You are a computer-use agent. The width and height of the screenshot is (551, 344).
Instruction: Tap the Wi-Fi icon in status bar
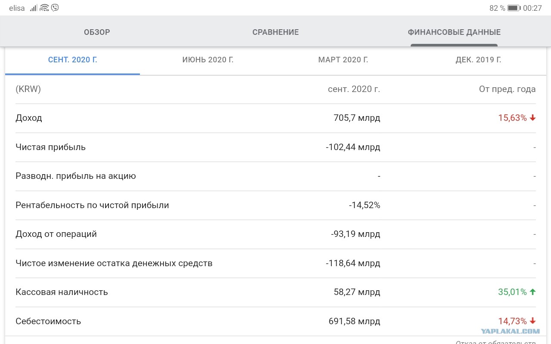44,8
